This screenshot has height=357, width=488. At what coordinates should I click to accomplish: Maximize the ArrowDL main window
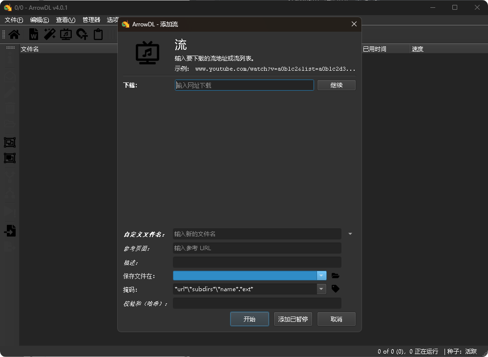coord(455,7)
